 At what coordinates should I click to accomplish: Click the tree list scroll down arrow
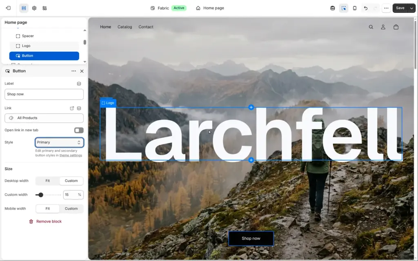pos(85,62)
